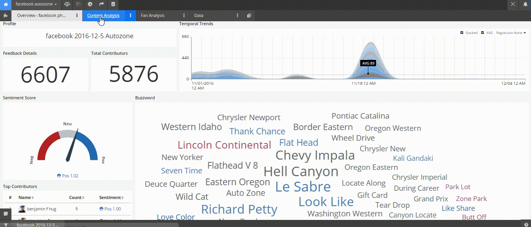531x227 pixels.
Task: Click benjamin f hug's avatar thumbnail
Action: tap(22, 209)
